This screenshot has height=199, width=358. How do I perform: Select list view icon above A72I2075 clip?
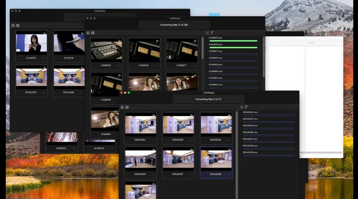(x=18, y=26)
